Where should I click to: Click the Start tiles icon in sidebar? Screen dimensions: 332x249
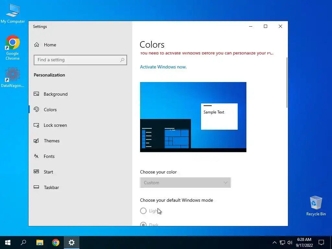click(36, 172)
